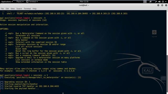Click the pen-shaped icon in the top bar
This screenshot has height=94, width=168.
point(156,2)
